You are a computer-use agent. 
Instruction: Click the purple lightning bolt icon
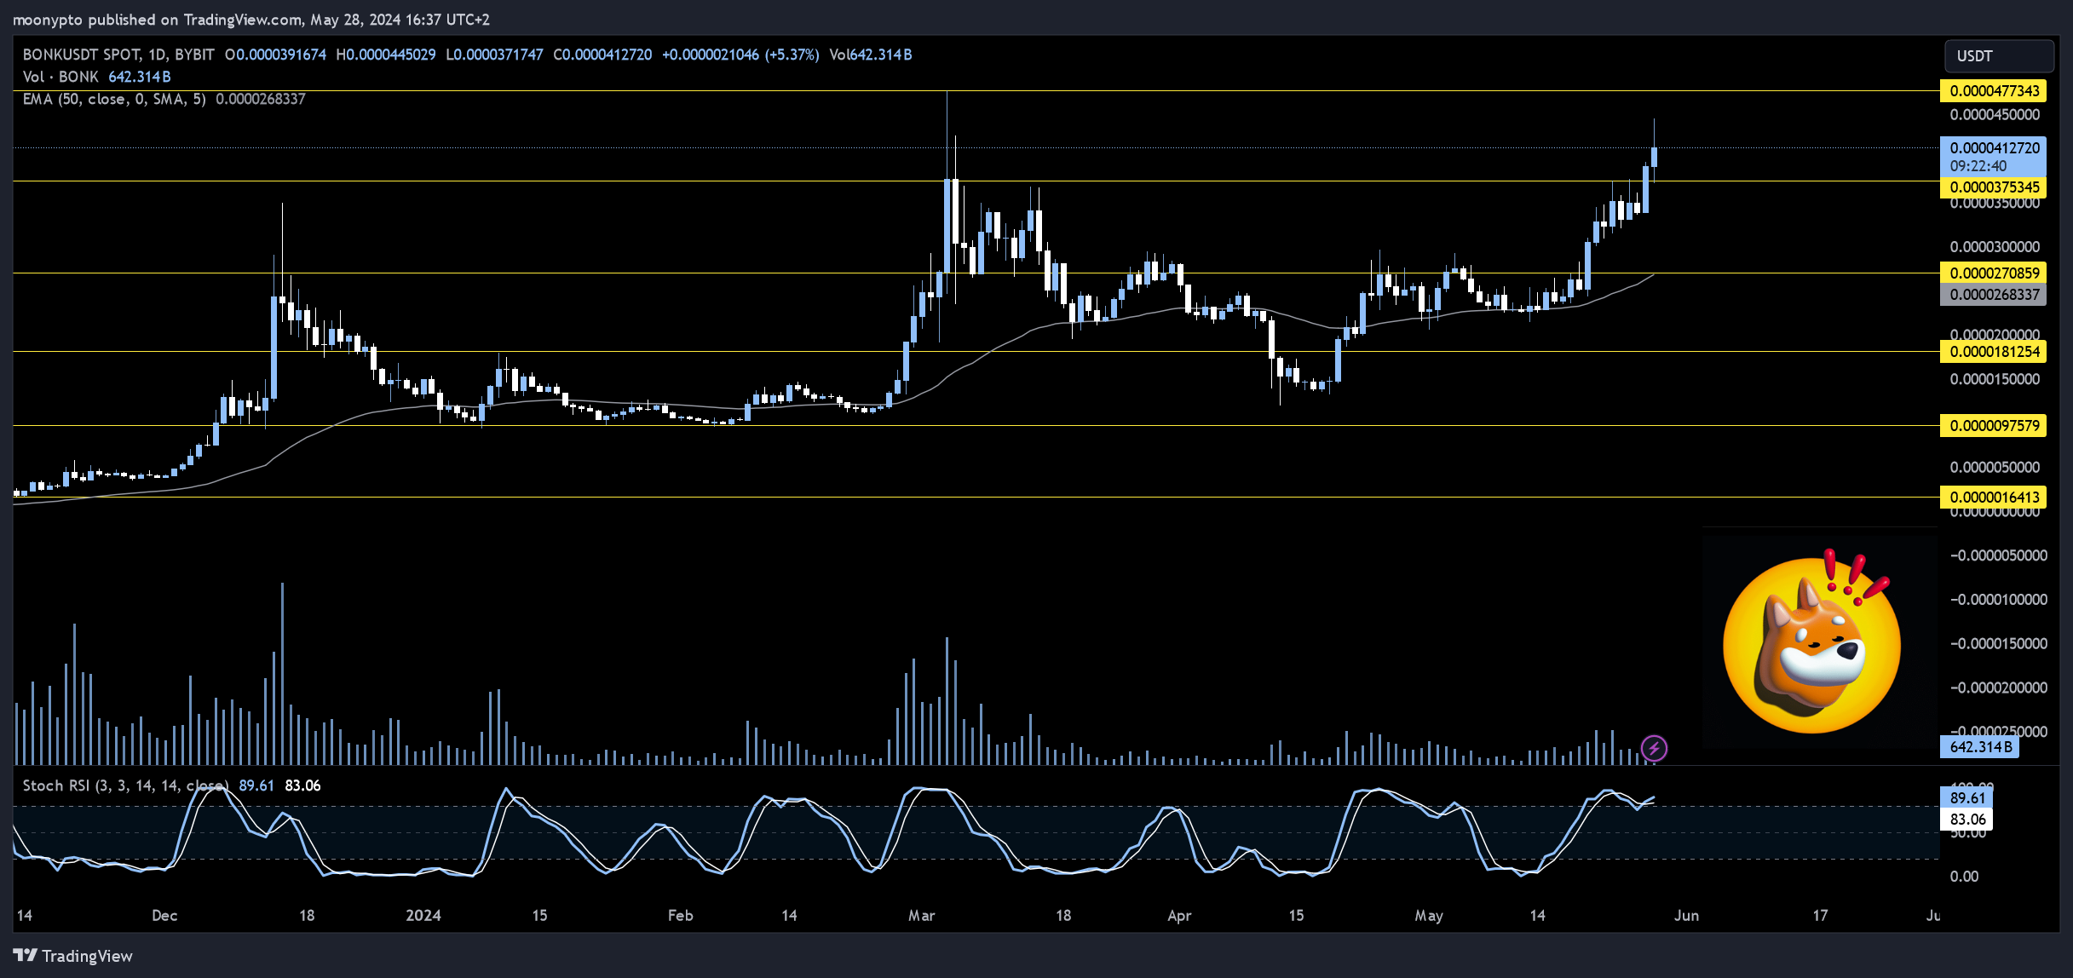pos(1654,748)
